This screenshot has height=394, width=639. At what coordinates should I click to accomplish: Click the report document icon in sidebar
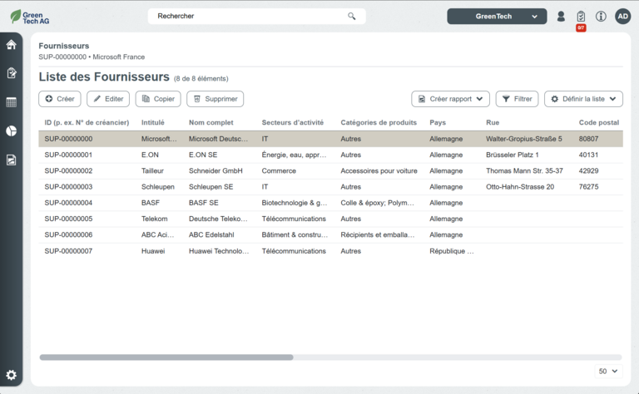(11, 160)
